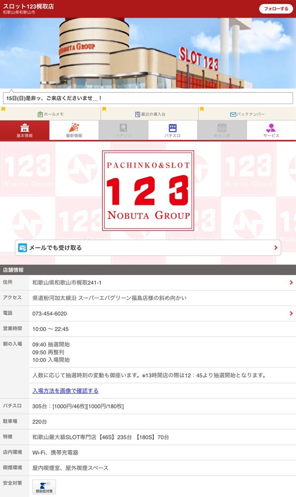The image size is (296, 497).
Task: Click the store title スロット123梶取店
Action: click(x=28, y=6)
